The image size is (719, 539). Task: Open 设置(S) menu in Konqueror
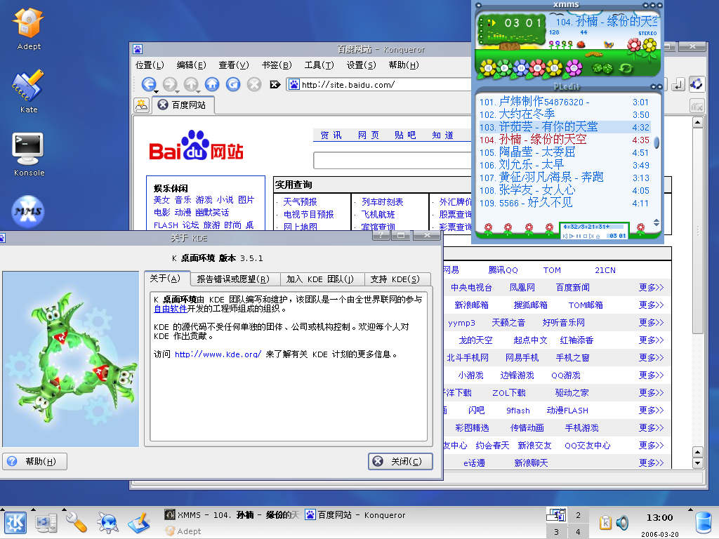pyautogui.click(x=361, y=65)
